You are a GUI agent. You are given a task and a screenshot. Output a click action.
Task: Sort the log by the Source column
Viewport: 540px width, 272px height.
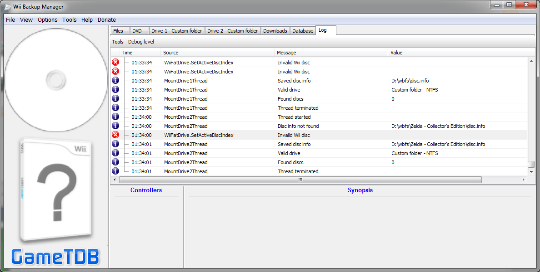[218, 53]
